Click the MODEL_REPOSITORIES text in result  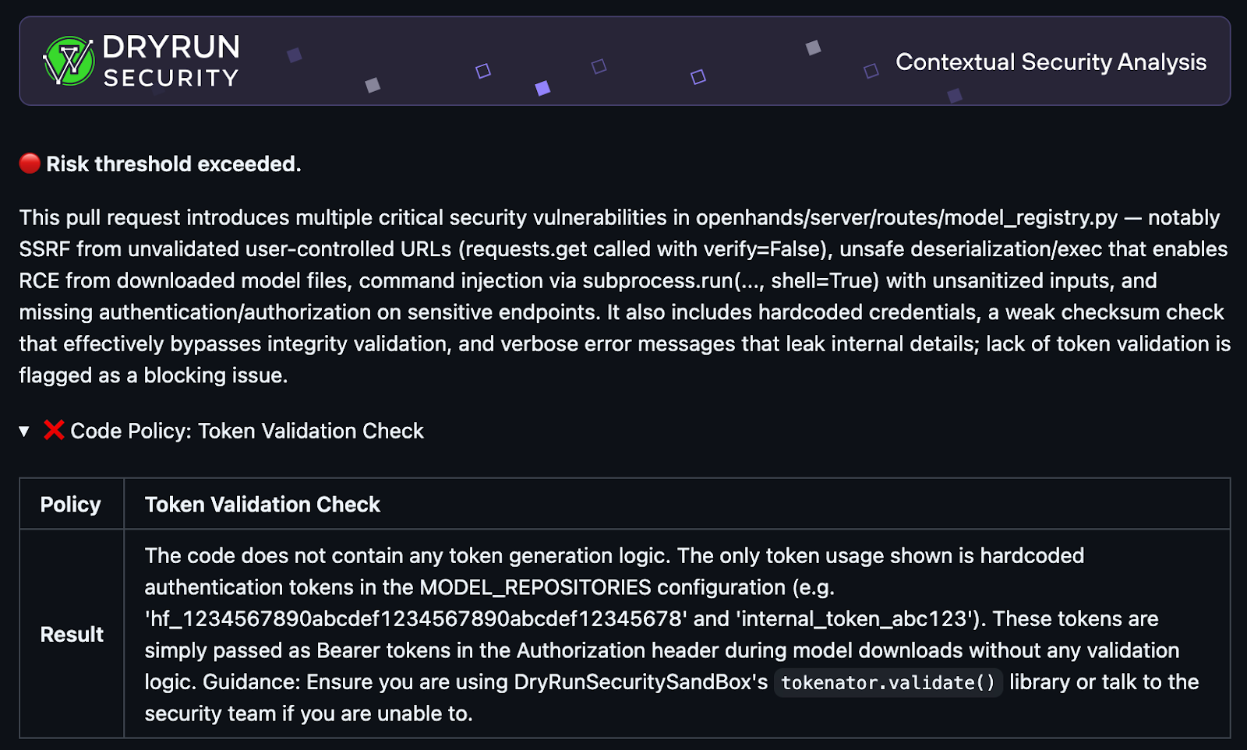point(535,587)
